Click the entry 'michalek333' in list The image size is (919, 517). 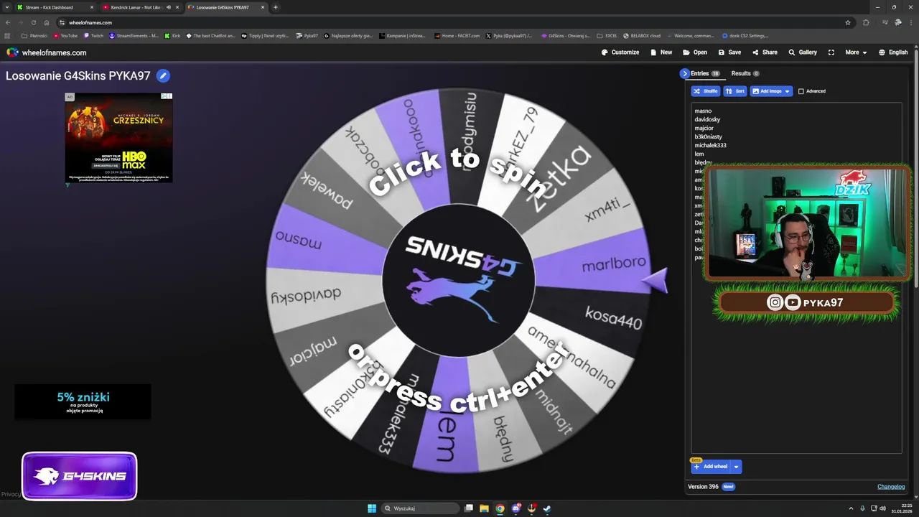[x=710, y=145]
